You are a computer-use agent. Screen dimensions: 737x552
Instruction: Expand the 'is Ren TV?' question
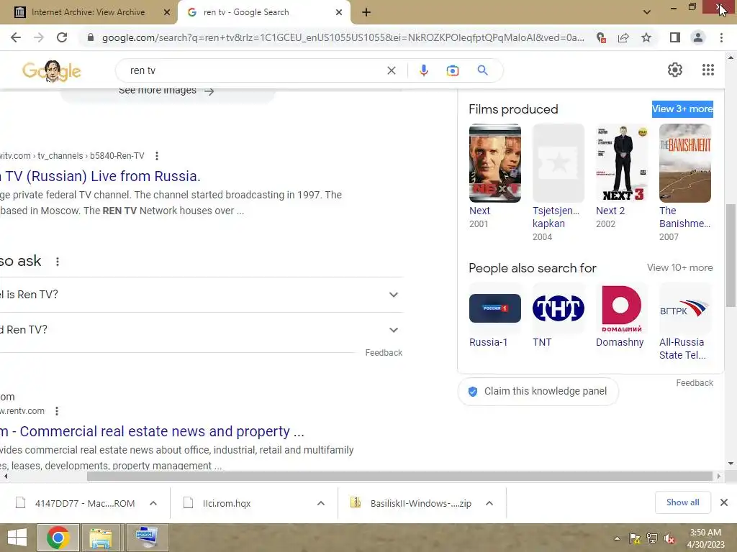(202, 295)
